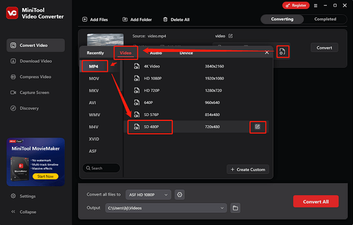The height and width of the screenshot is (225, 353).
Task: Choose the XVID format
Action: tap(94, 139)
